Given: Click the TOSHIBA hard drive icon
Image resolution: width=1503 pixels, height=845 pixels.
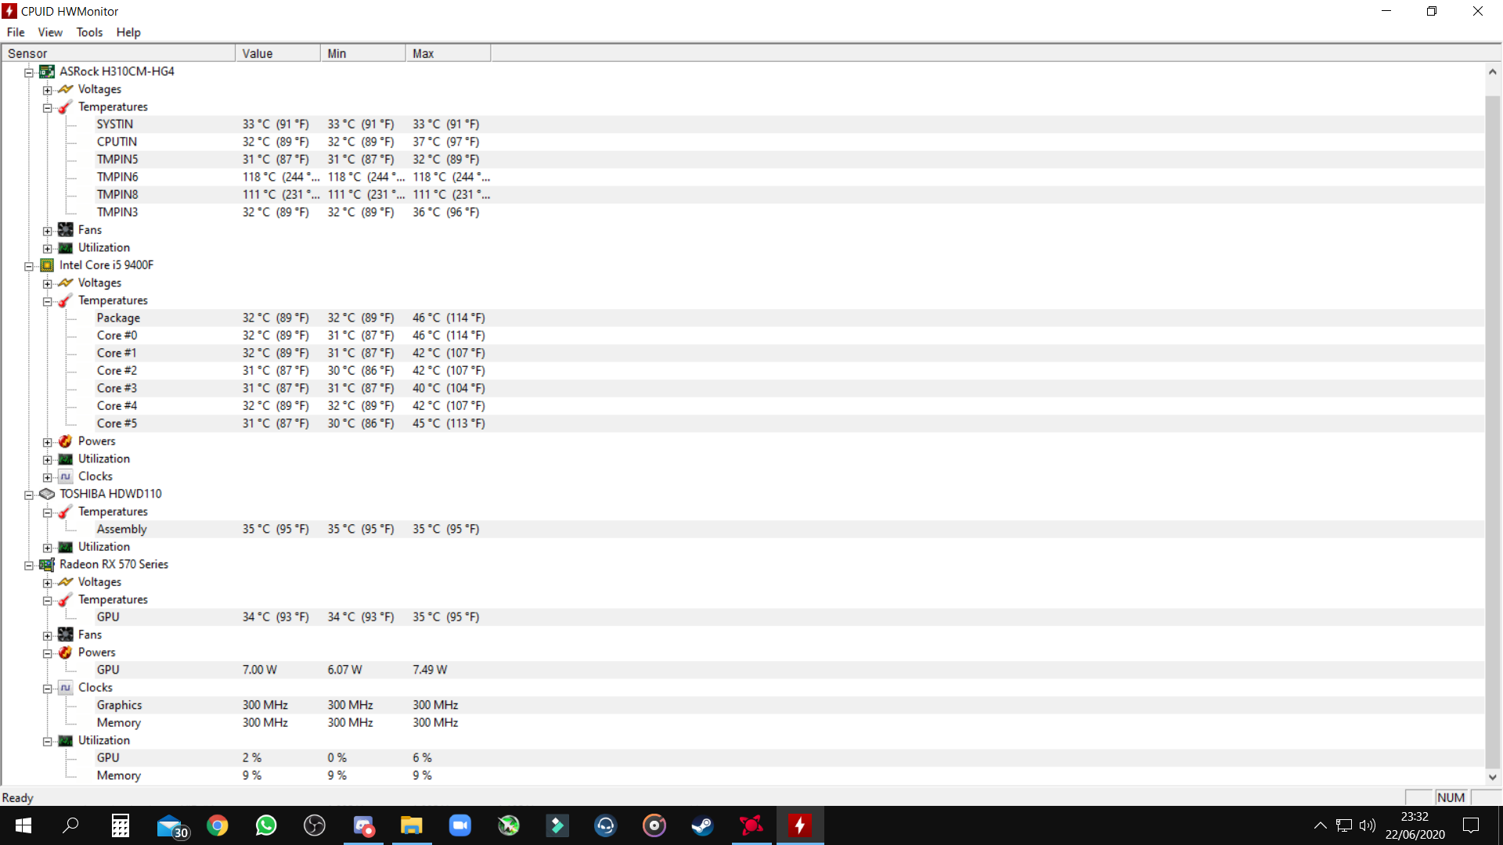Looking at the screenshot, I should pyautogui.click(x=47, y=494).
